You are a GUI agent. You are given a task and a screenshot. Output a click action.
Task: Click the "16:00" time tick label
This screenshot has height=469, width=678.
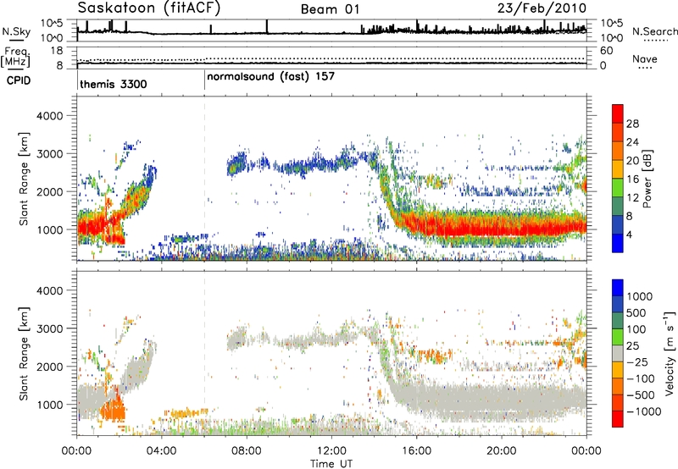pyautogui.click(x=416, y=451)
